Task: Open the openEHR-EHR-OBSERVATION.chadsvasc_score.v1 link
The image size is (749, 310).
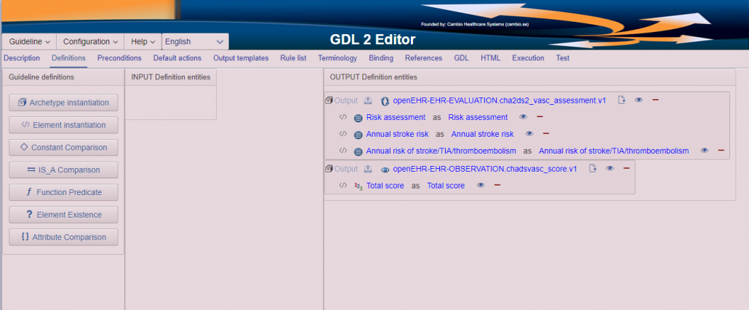Action: coord(485,169)
